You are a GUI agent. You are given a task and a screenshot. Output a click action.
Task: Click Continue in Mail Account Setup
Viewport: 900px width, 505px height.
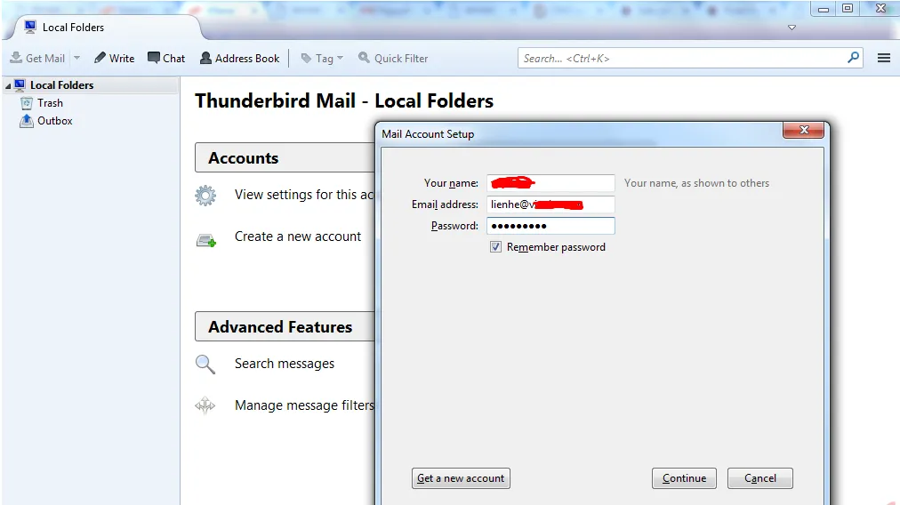[684, 478]
